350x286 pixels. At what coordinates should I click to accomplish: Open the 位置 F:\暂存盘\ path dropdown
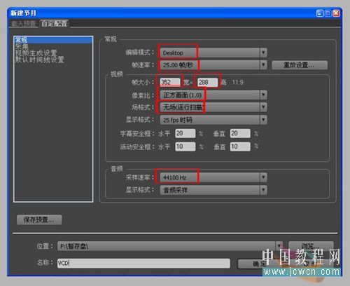point(170,246)
